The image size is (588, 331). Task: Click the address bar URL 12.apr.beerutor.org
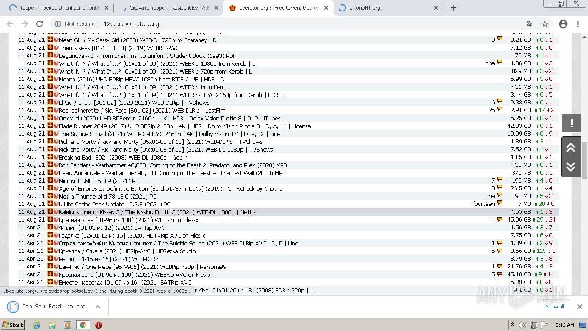coord(131,24)
